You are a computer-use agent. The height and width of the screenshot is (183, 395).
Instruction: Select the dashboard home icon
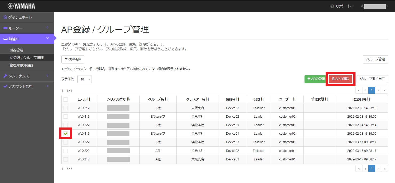(5, 17)
